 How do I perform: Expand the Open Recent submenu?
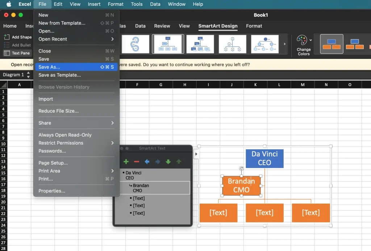tap(76, 39)
